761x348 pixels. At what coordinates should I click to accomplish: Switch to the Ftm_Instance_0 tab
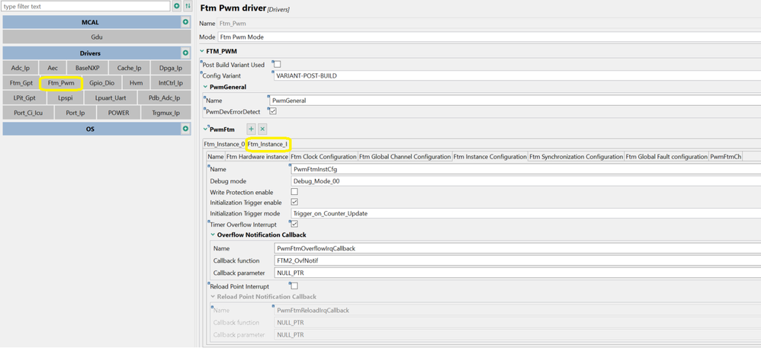pyautogui.click(x=224, y=144)
